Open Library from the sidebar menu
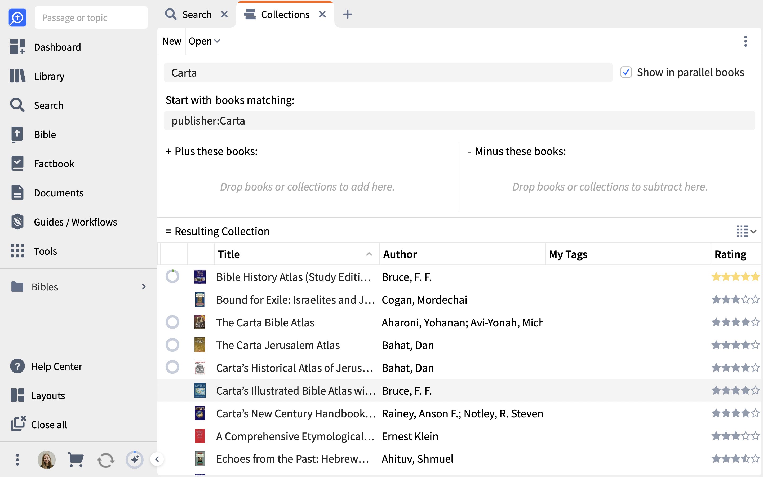 pos(49,76)
